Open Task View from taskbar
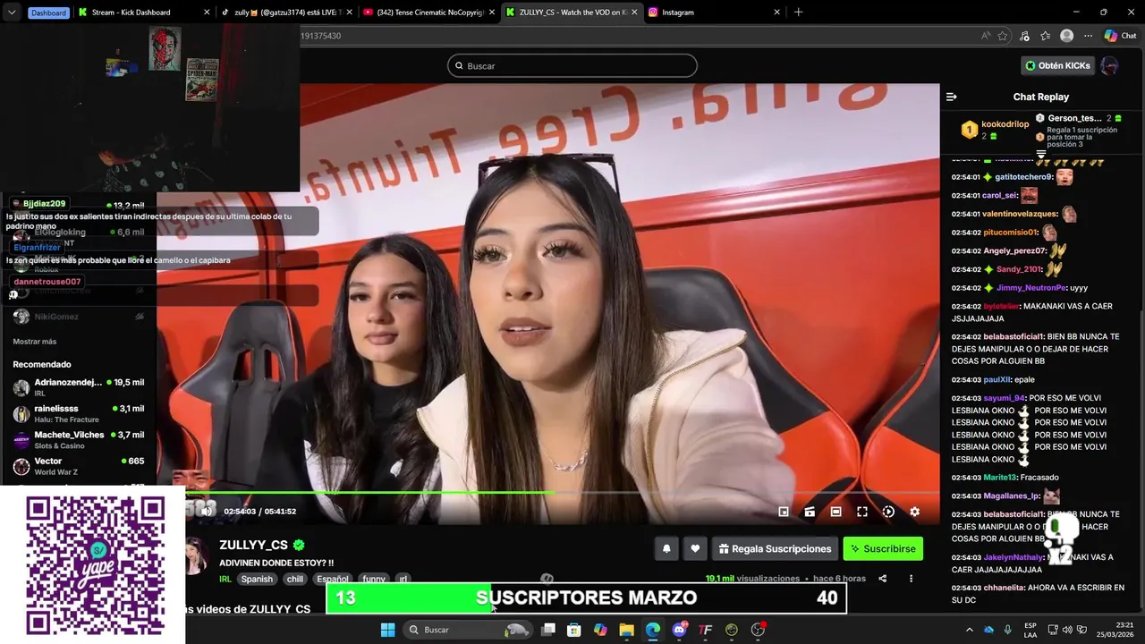Screen dimensions: 1145x644 point(548,630)
